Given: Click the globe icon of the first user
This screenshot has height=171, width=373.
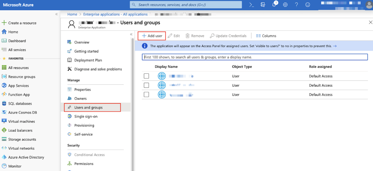Looking at the screenshot, I should click(x=162, y=76).
